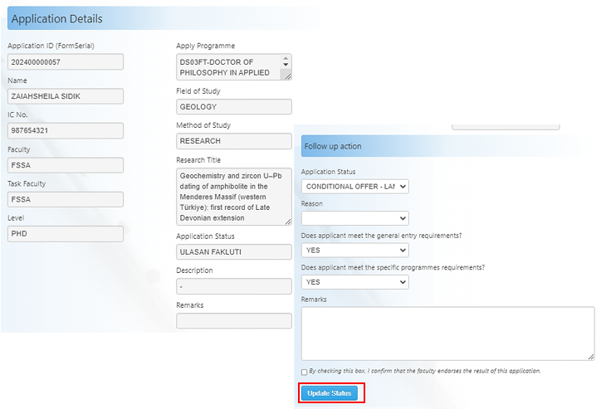The image size is (601, 409).
Task: Expand the Reason dropdown
Action: [x=354, y=218]
